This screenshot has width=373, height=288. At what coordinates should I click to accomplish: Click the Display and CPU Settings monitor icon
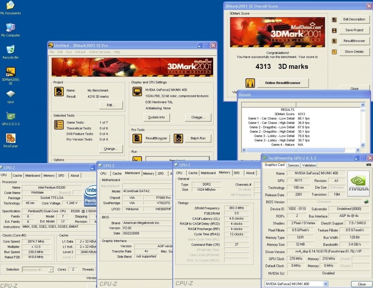137,92
